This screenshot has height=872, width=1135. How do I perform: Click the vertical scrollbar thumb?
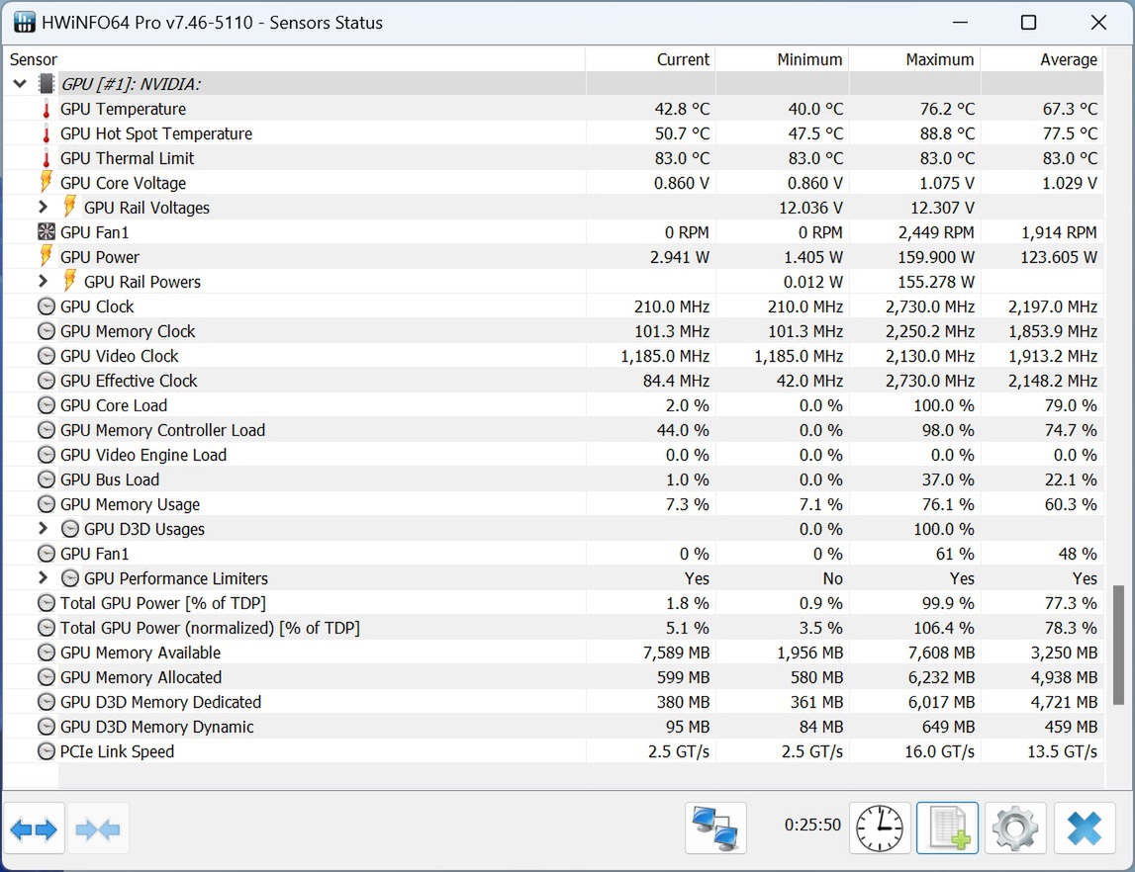(x=1118, y=645)
